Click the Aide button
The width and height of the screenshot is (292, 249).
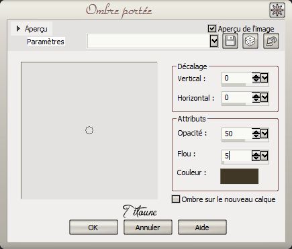pyautogui.click(x=202, y=228)
